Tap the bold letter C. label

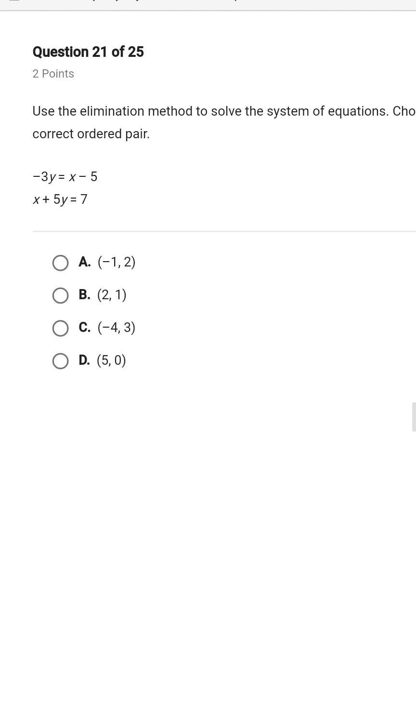coord(85,327)
